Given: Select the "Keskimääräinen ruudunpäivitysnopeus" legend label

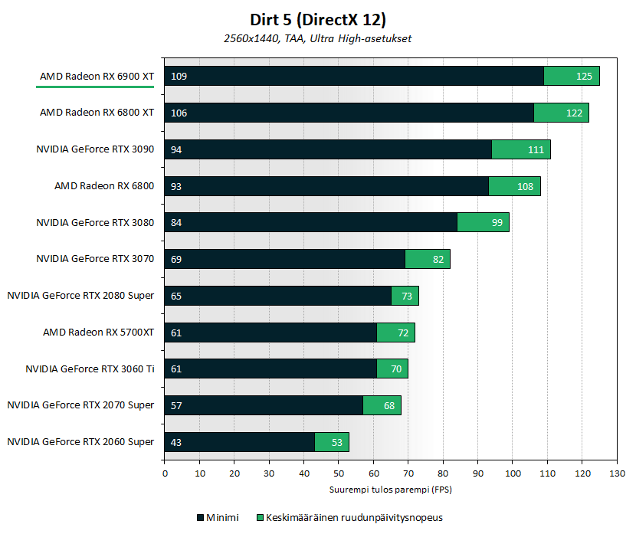Looking at the screenshot, I should point(354,518).
